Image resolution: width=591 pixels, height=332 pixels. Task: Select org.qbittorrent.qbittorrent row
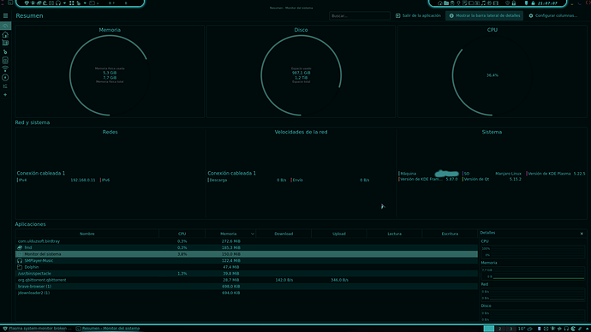(x=247, y=280)
